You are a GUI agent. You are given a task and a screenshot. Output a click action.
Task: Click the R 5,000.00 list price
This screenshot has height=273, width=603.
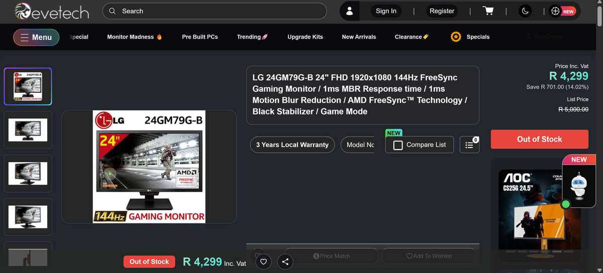tap(573, 109)
